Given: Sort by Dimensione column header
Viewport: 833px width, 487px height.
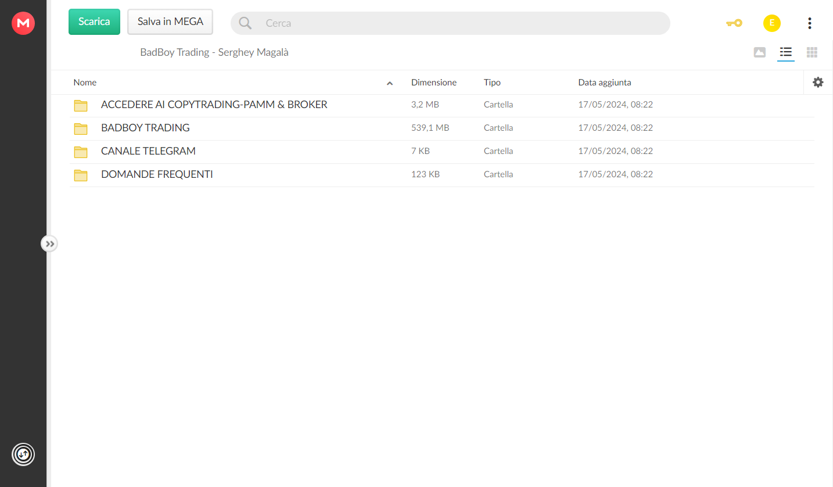Looking at the screenshot, I should click(433, 83).
